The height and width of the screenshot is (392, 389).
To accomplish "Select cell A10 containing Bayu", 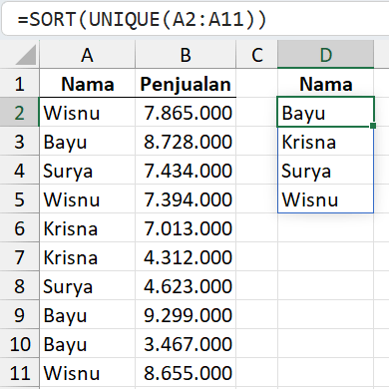I will coord(87,343).
